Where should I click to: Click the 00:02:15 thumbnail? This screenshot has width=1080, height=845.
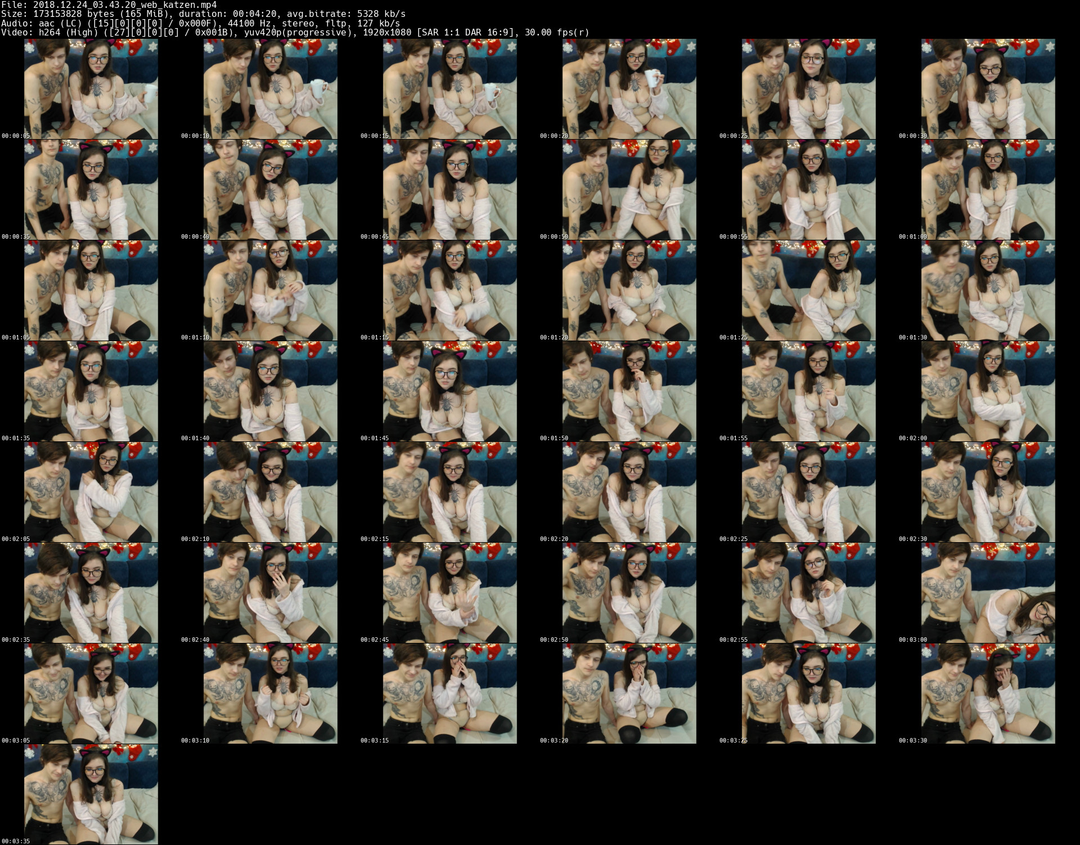click(x=450, y=492)
